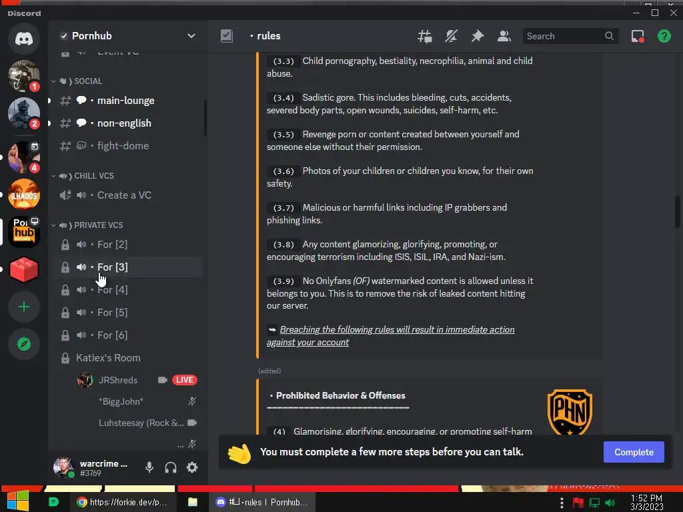The height and width of the screenshot is (512, 683).
Task: Open Chrome forkie.dev taskbar item
Action: [x=122, y=502]
